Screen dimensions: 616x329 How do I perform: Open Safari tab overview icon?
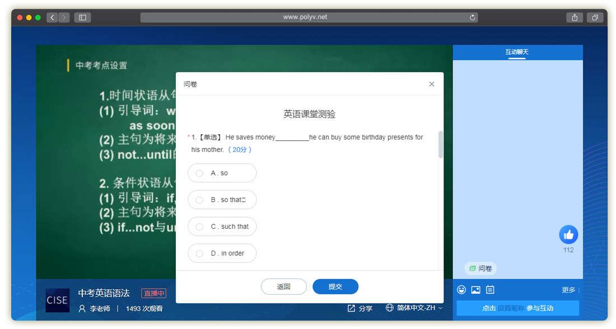click(x=595, y=17)
